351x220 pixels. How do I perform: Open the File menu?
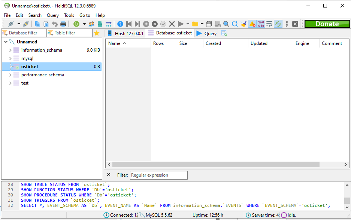pos(7,15)
